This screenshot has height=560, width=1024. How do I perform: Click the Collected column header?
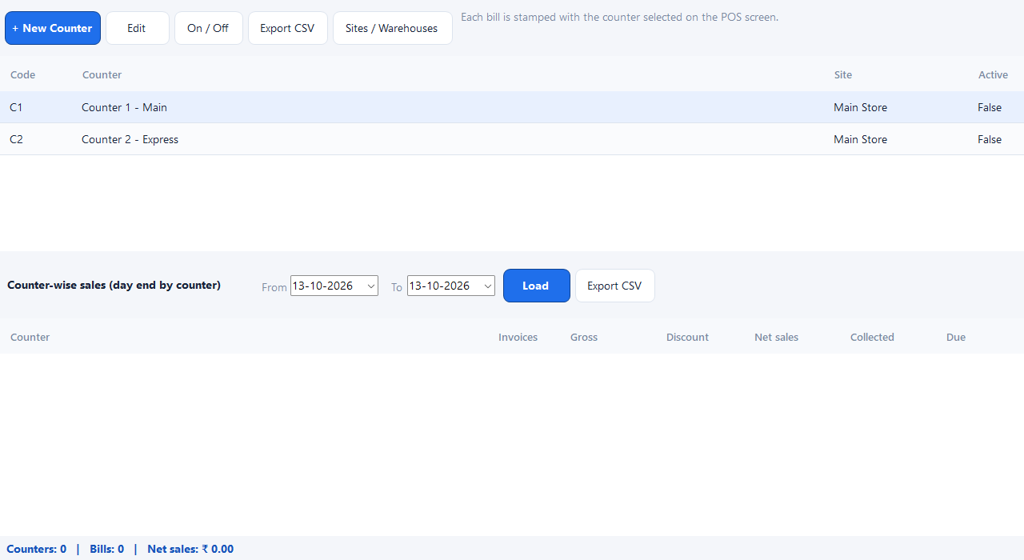click(872, 337)
